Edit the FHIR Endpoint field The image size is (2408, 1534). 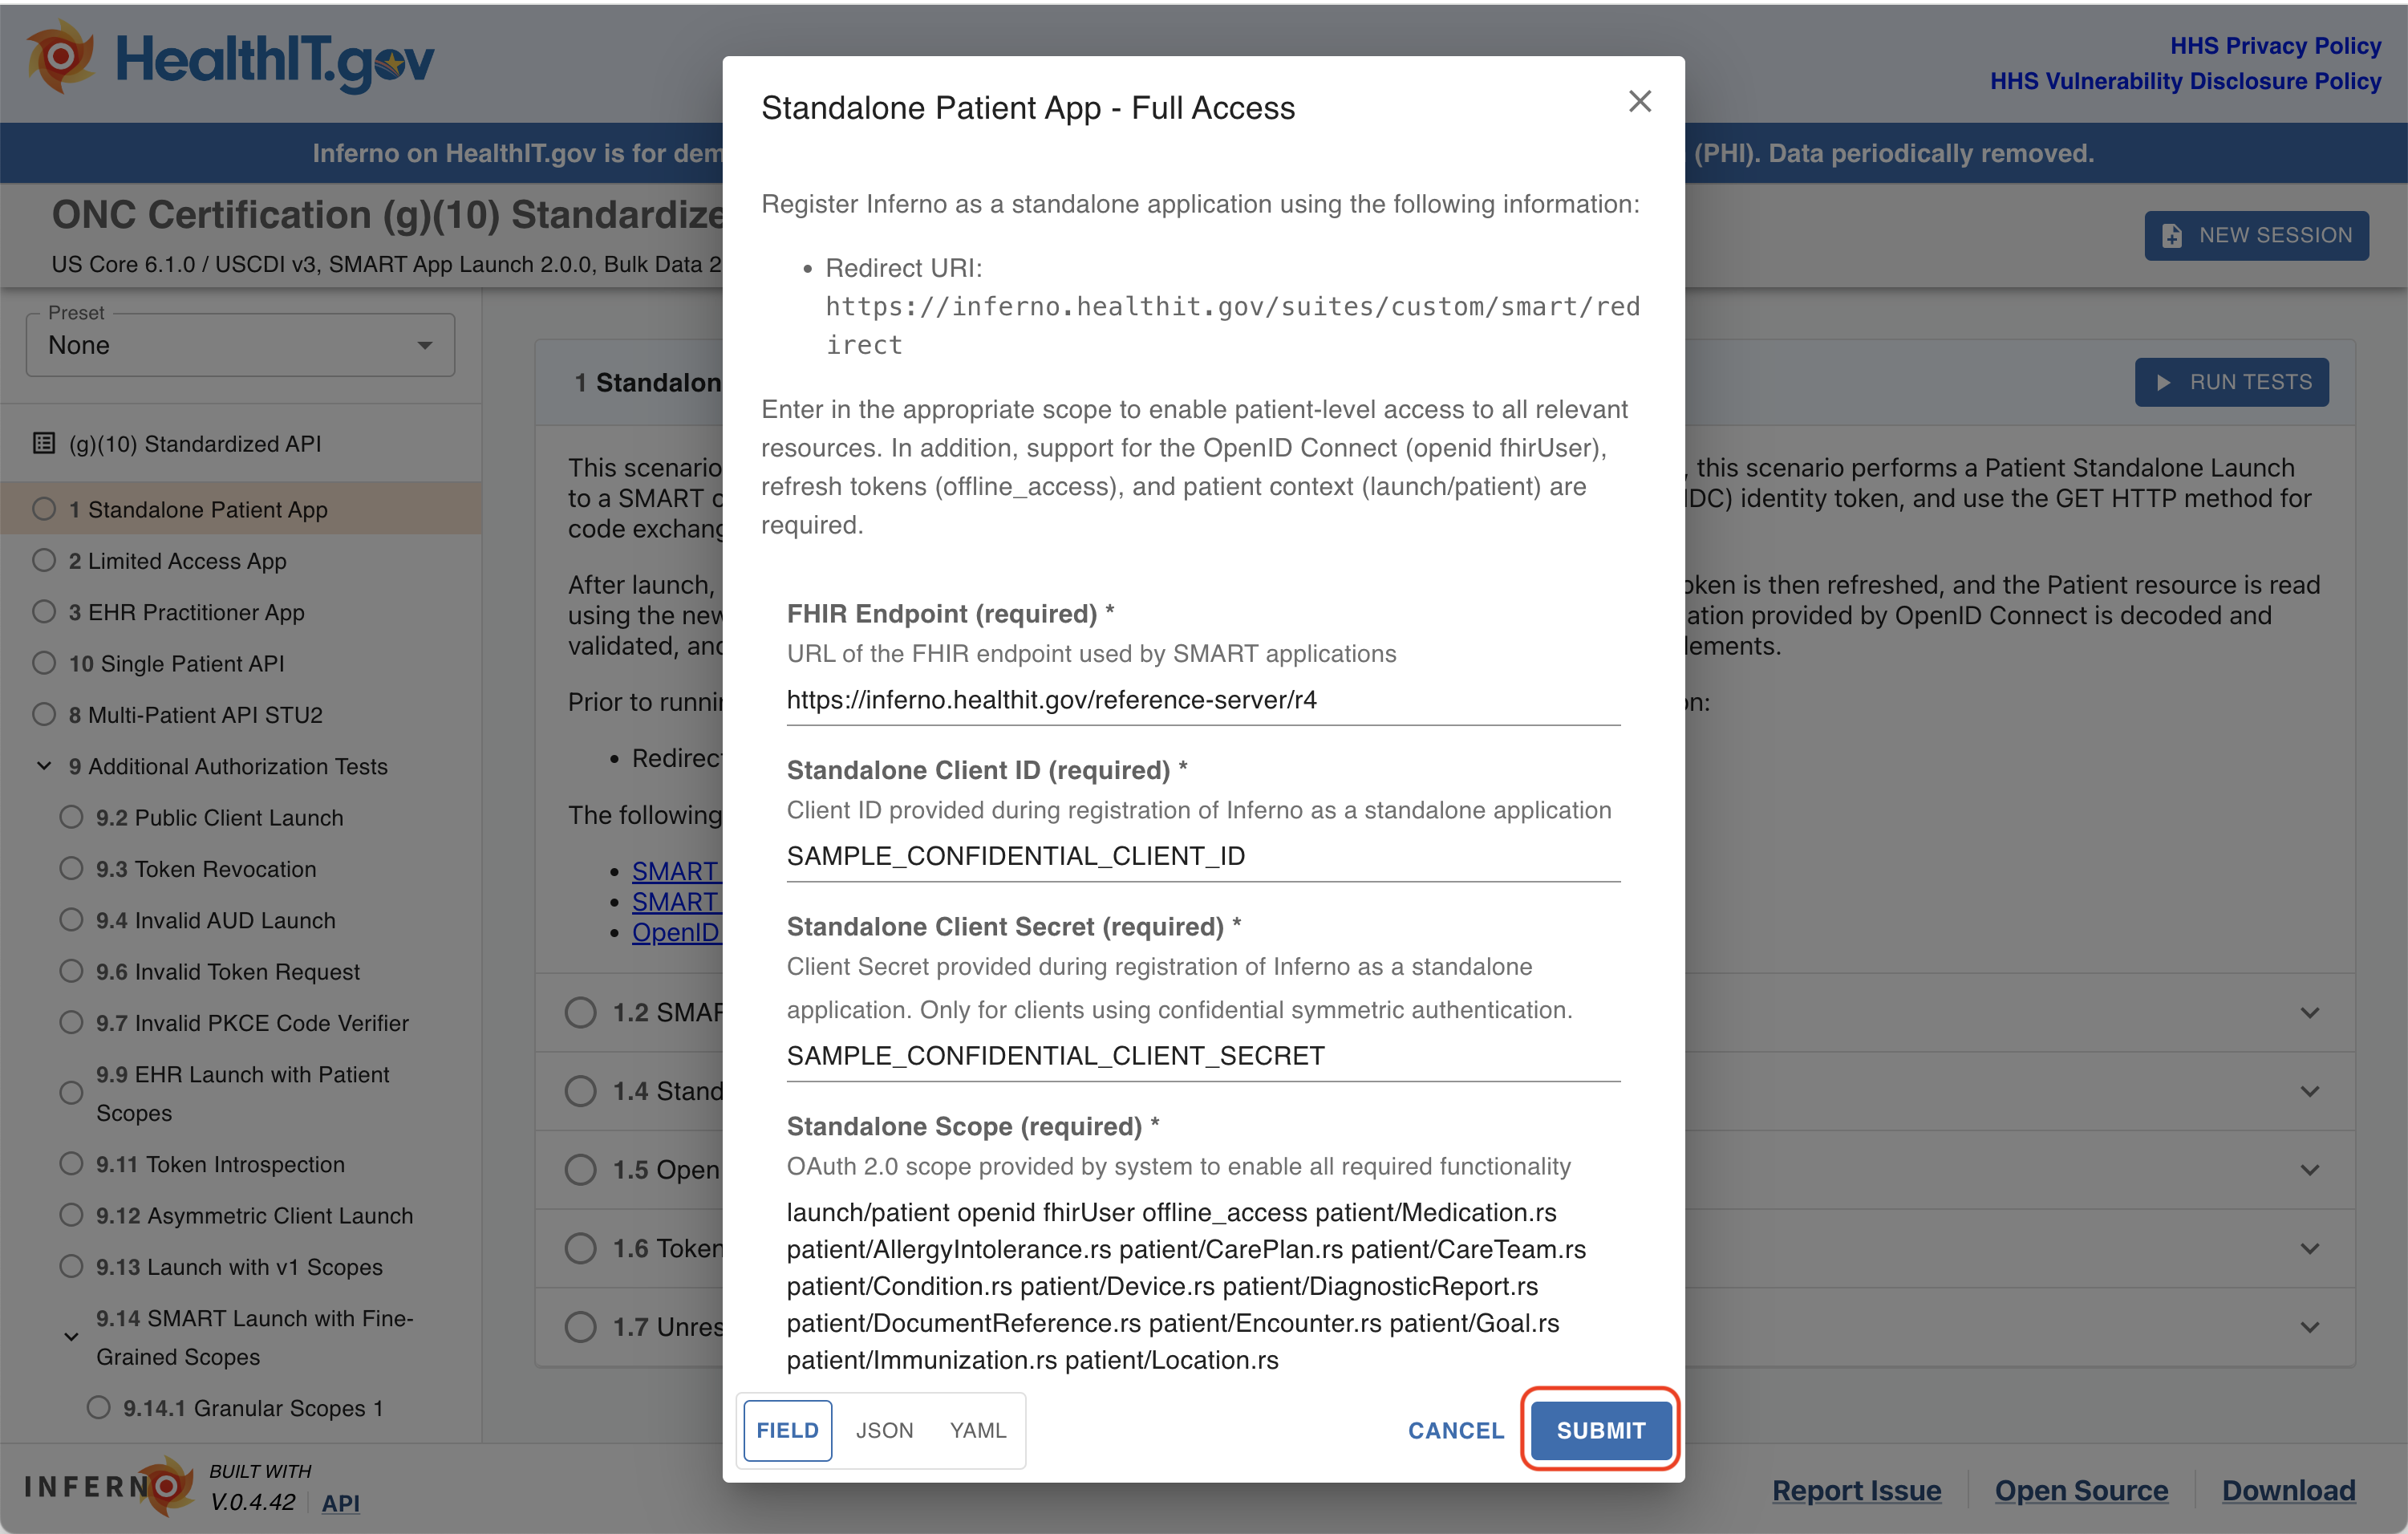coord(1203,700)
